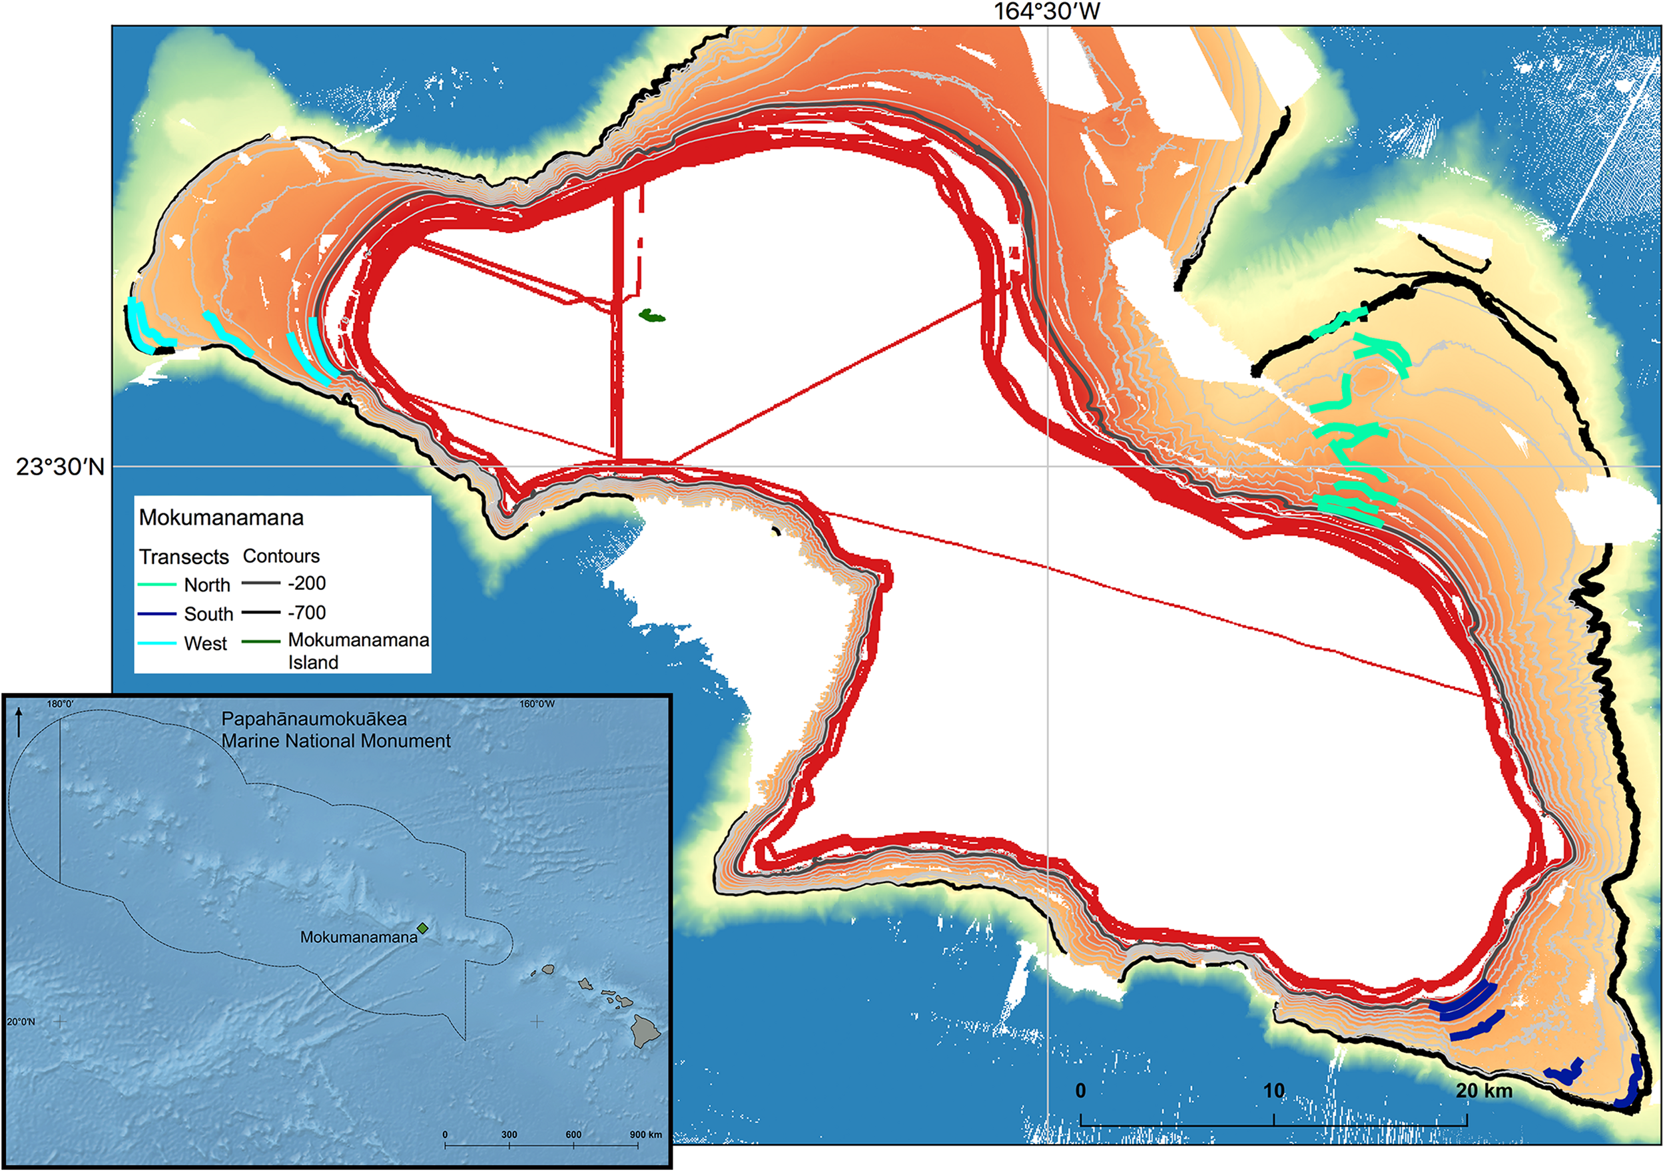Click the North transect legend line swatch

157,585
